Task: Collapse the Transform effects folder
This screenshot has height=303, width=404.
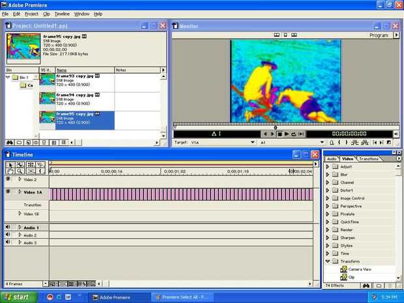Action: [x=328, y=261]
